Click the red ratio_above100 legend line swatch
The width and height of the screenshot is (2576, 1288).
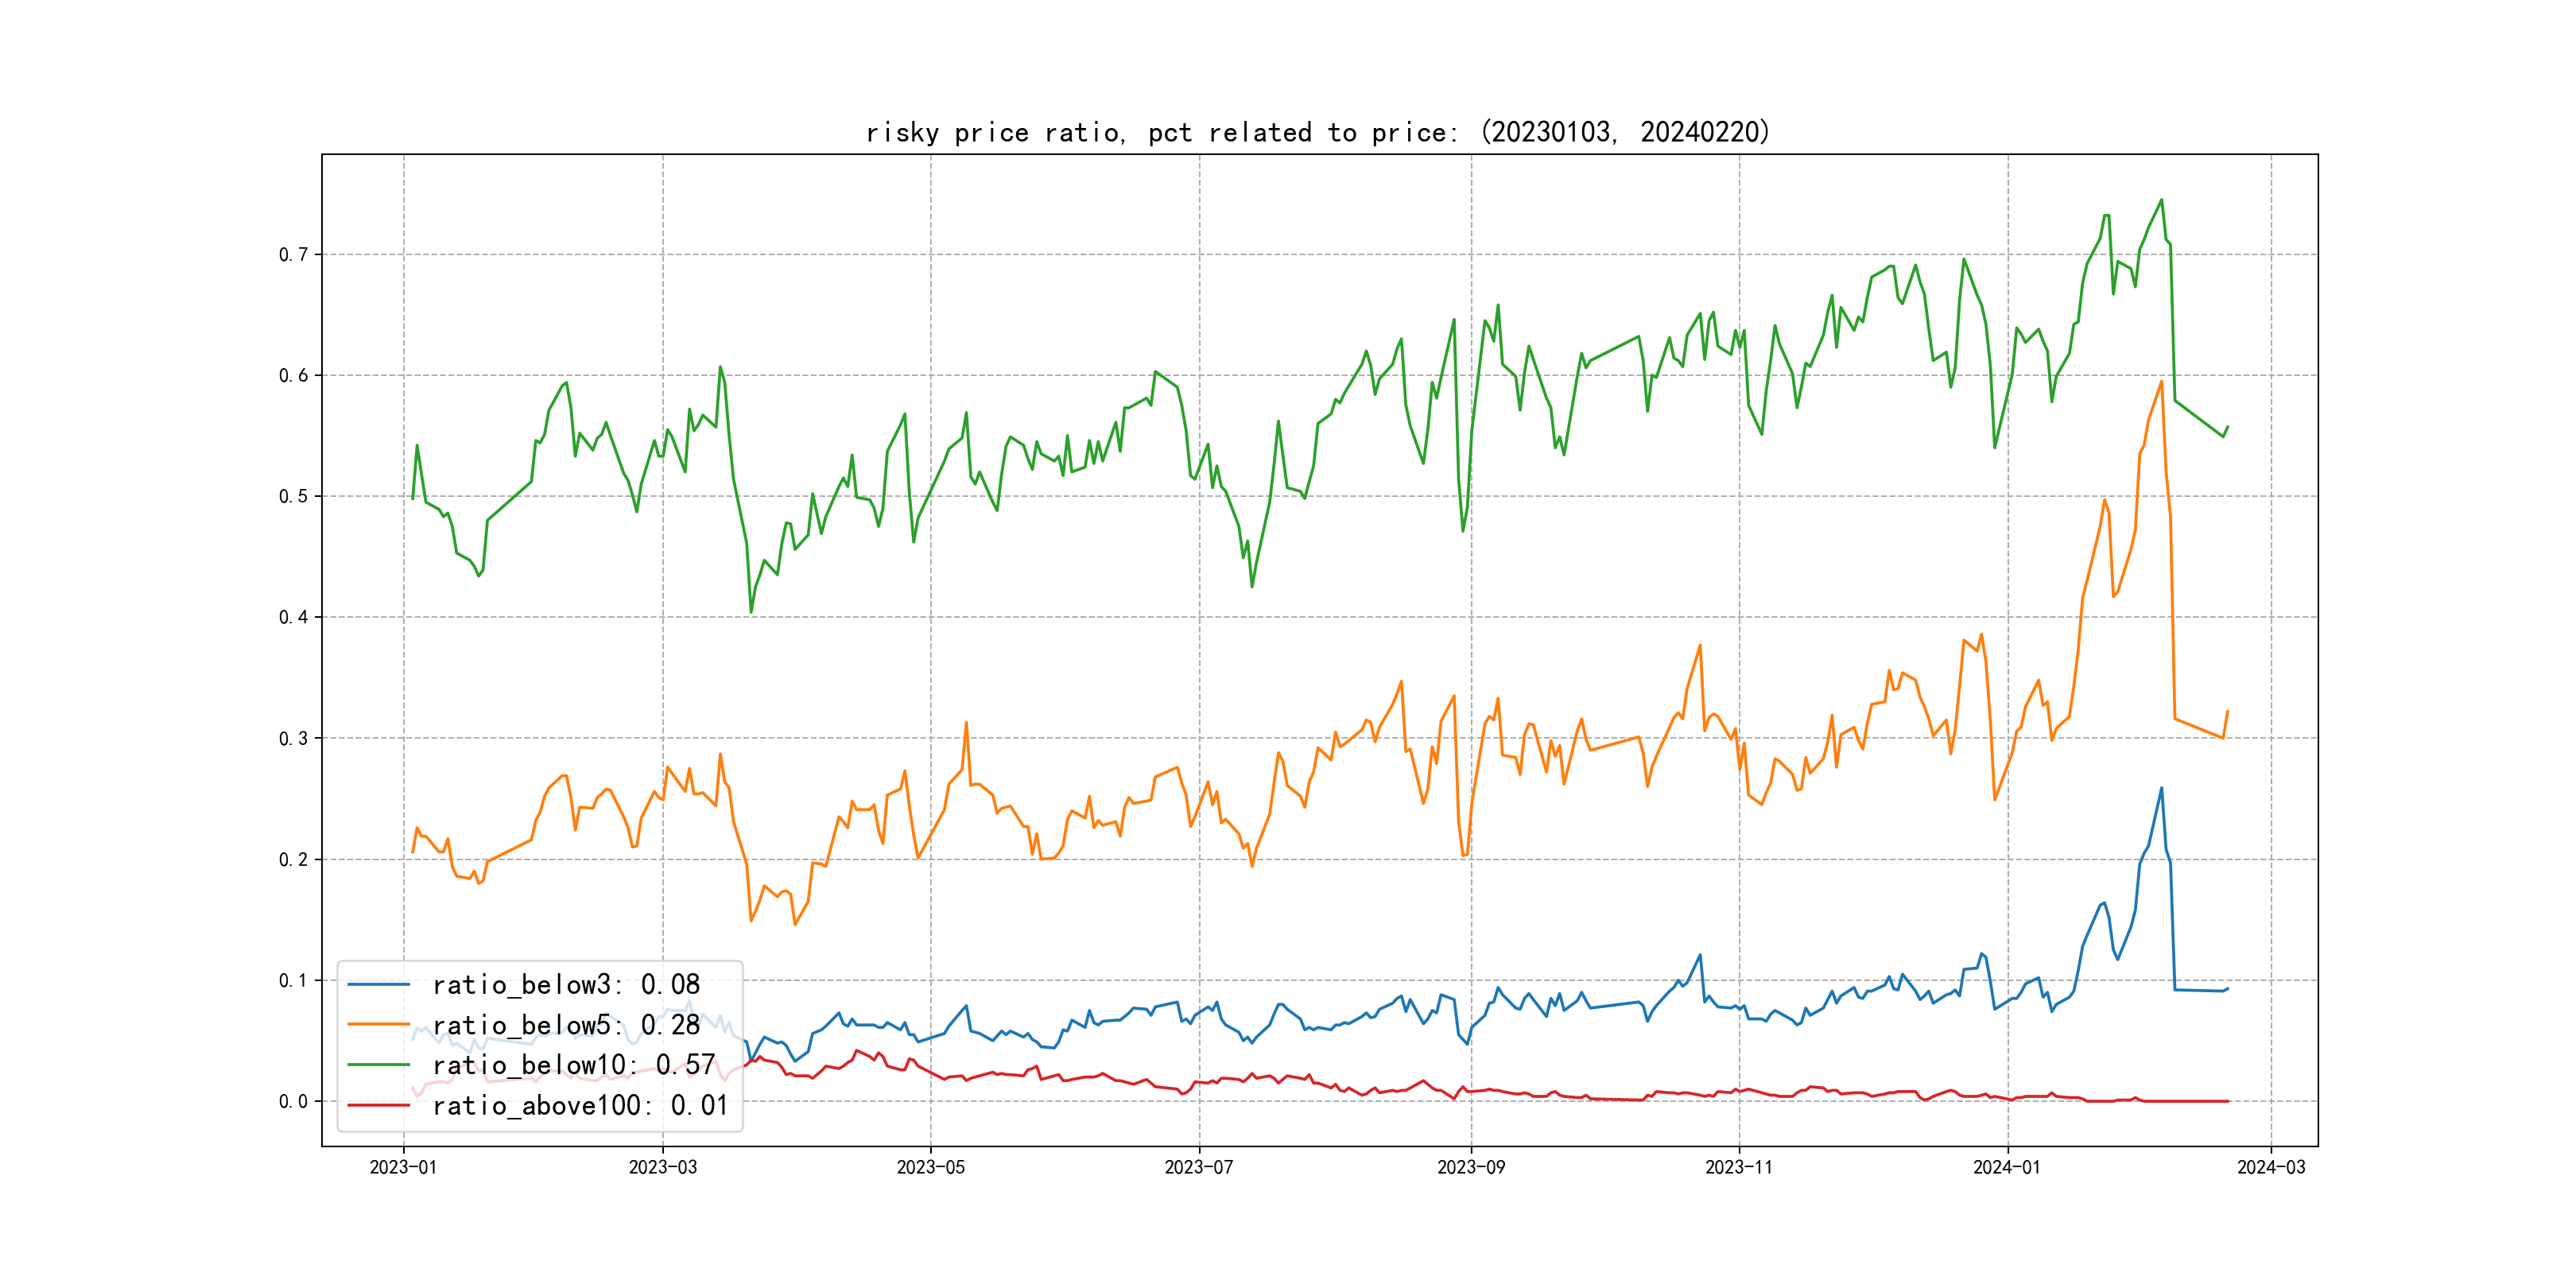tap(378, 1105)
